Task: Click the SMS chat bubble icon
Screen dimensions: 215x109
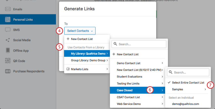Action: point(8,30)
